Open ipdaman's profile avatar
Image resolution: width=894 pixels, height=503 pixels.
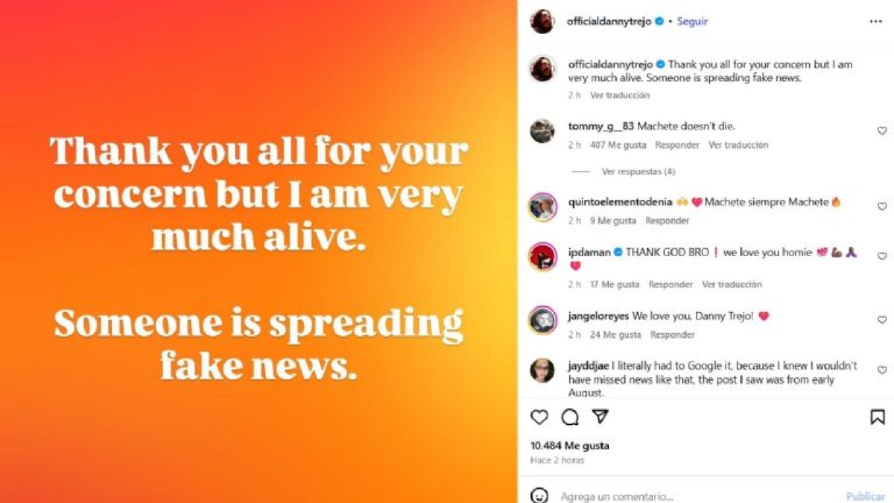click(543, 257)
